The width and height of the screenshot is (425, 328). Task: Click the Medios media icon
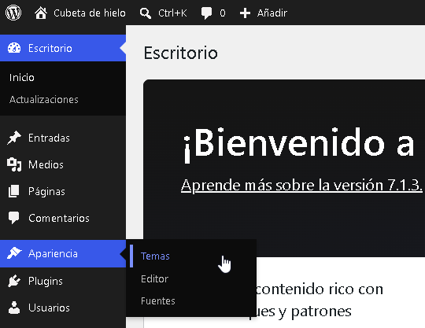pyautogui.click(x=14, y=164)
